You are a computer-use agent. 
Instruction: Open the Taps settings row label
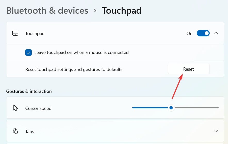(30, 132)
